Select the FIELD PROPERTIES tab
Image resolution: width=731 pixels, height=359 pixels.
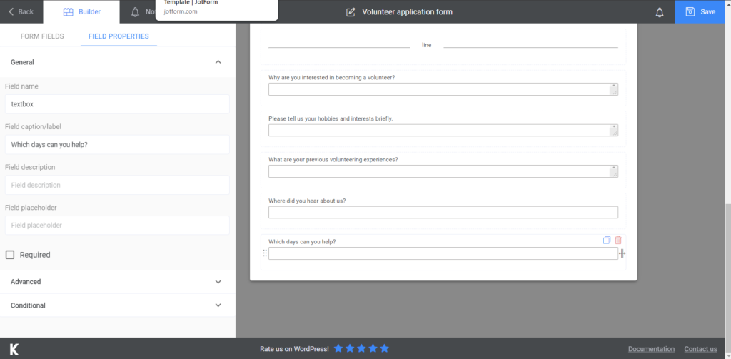[119, 36]
